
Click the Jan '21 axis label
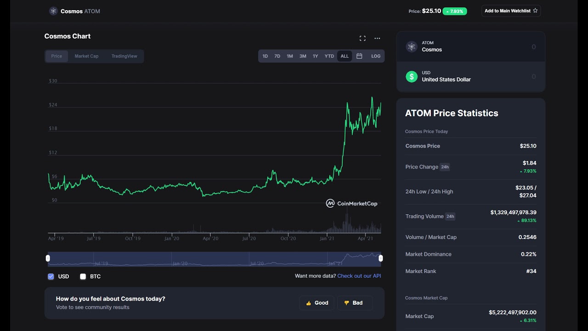tap(327, 238)
